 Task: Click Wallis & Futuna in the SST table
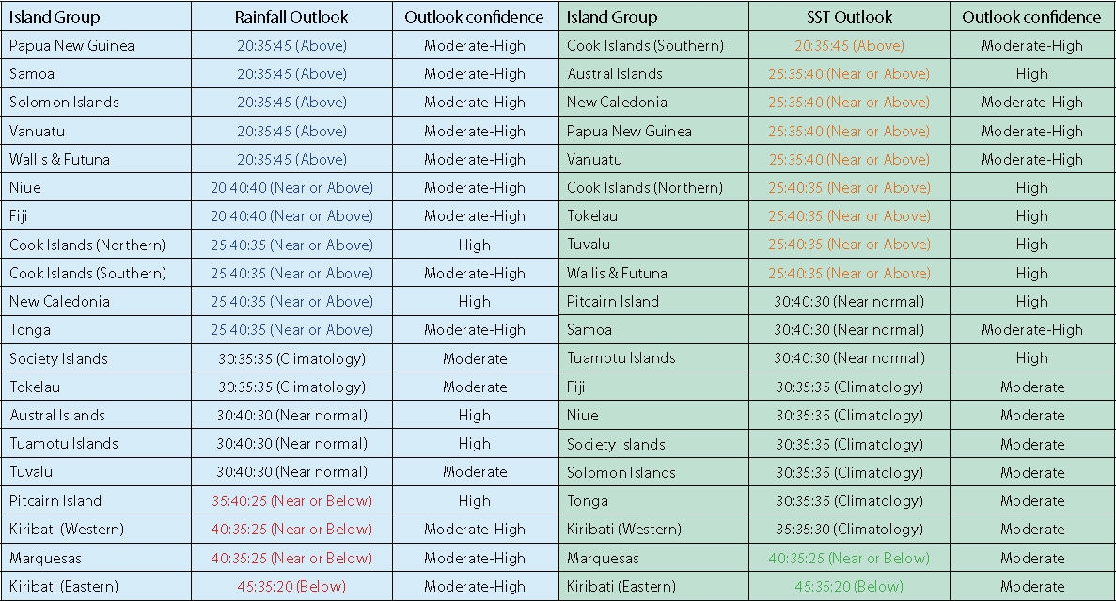[617, 273]
